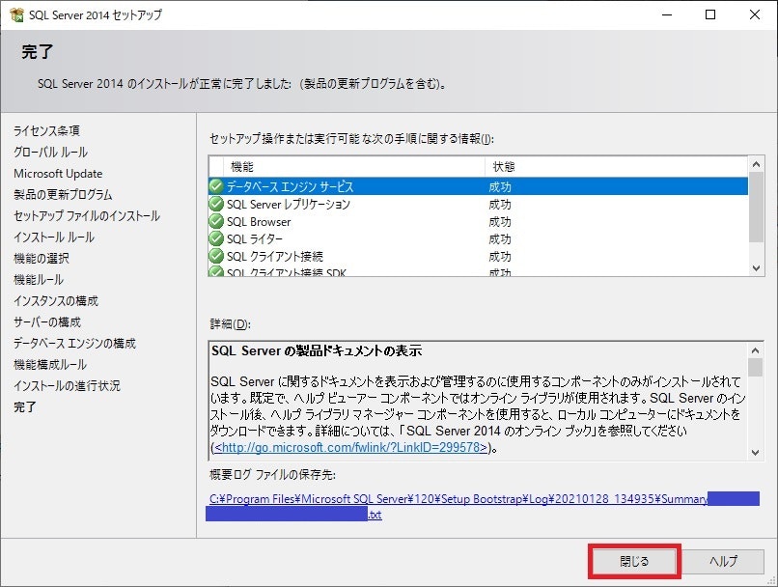Select グローバル ルール step in sidebar
The height and width of the screenshot is (587, 778).
point(50,152)
